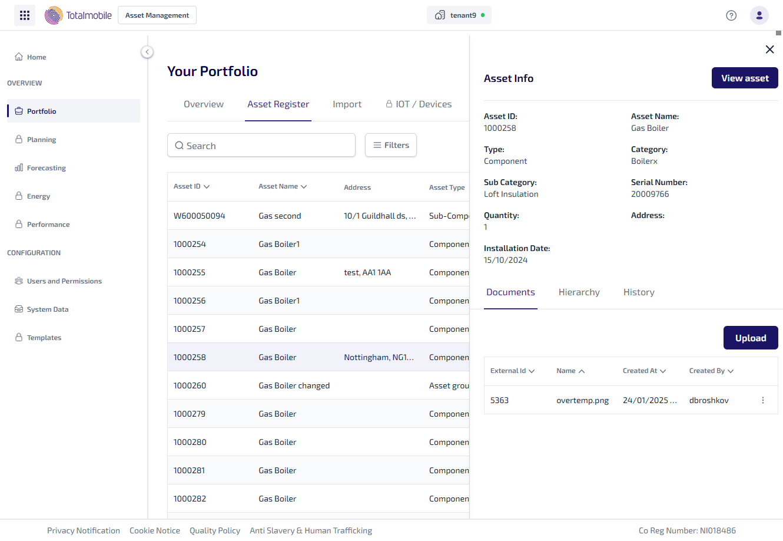This screenshot has width=783, height=541.
Task: Go to Home in the sidebar
Action: [x=37, y=57]
